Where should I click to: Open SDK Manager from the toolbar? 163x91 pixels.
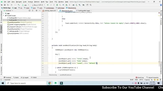coord(79,5)
